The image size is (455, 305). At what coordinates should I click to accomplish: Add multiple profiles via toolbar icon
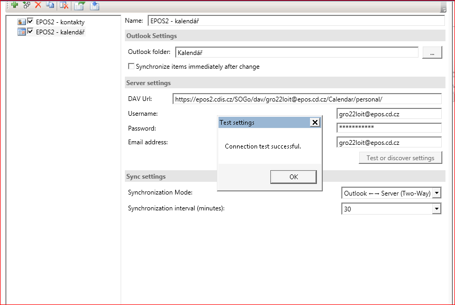26,5
